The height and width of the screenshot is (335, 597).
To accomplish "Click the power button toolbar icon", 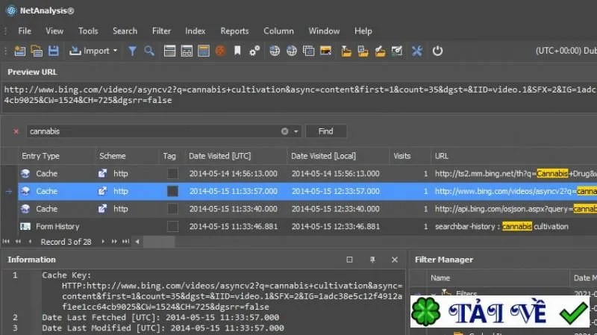I will pyautogui.click(x=437, y=51).
